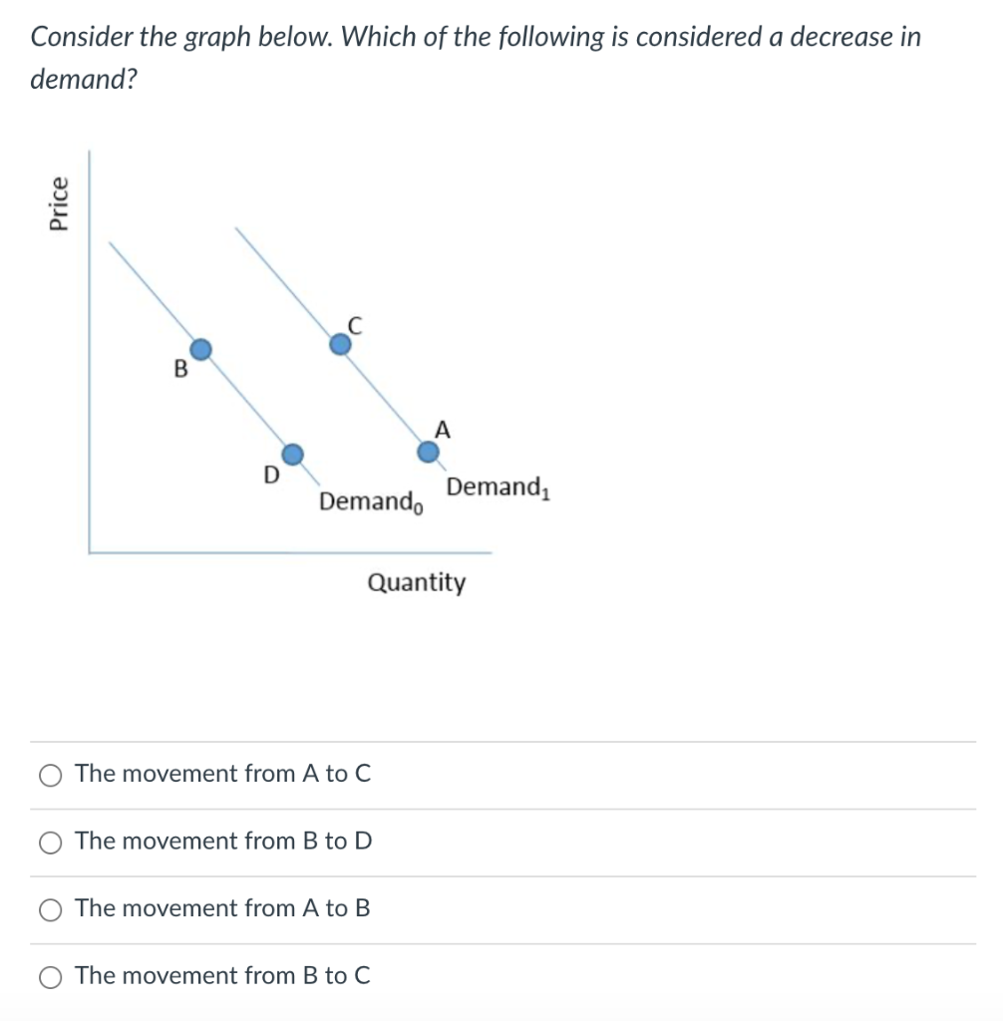Click the answer text 'The movement from A to C'

point(222,774)
